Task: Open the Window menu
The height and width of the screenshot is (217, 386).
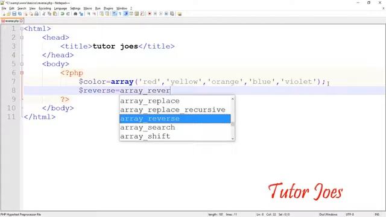Action: tap(122, 8)
